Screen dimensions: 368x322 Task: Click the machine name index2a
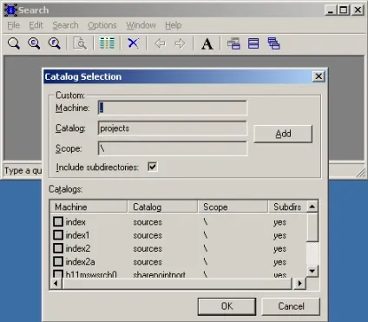pyautogui.click(x=80, y=262)
